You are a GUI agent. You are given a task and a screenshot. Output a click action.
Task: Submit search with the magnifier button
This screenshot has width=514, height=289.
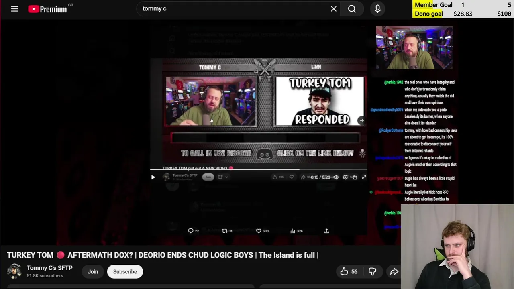click(x=352, y=9)
